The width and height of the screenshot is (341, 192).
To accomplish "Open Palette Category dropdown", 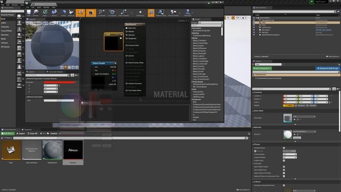I will coord(210,23).
